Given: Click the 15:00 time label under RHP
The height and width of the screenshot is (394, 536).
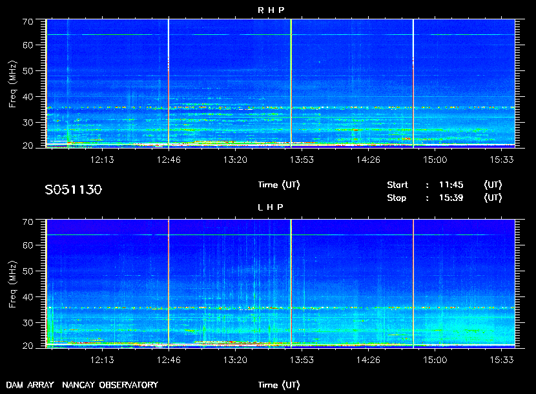Looking at the screenshot, I should 435,160.
